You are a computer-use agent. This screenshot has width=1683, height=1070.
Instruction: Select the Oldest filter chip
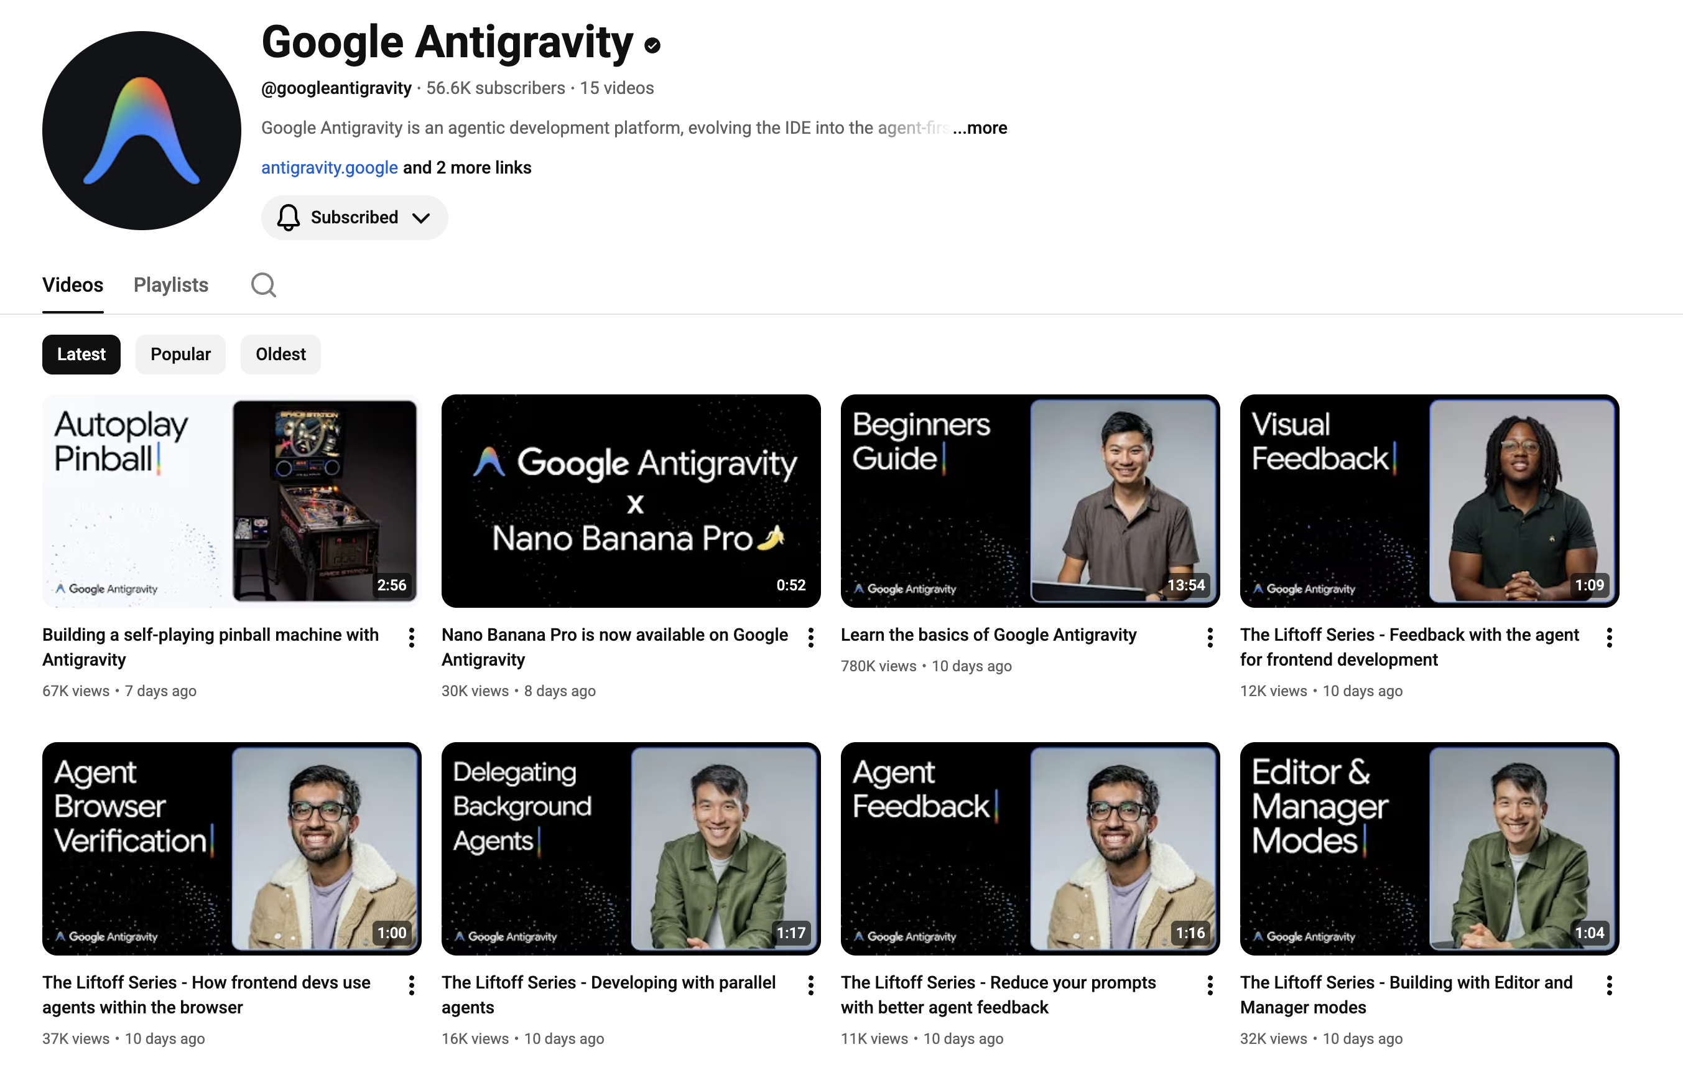[280, 355]
